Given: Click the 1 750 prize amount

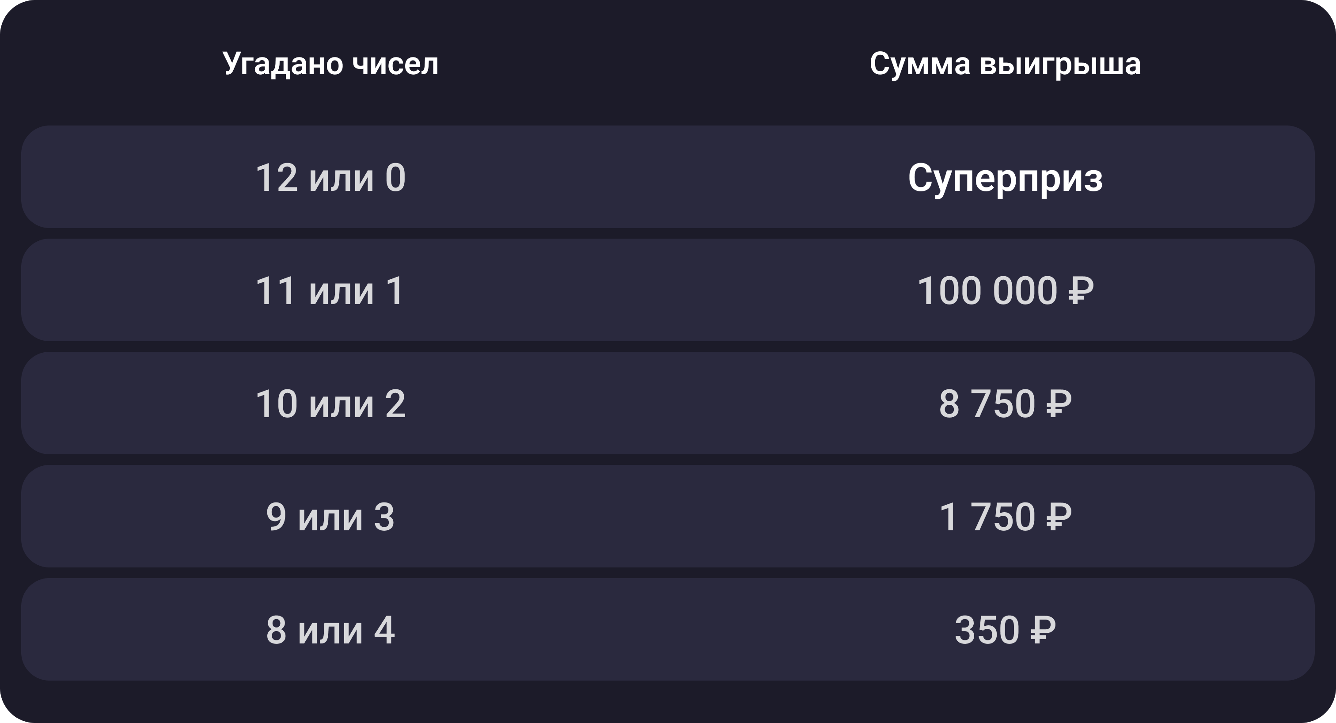Looking at the screenshot, I should [x=987, y=517].
